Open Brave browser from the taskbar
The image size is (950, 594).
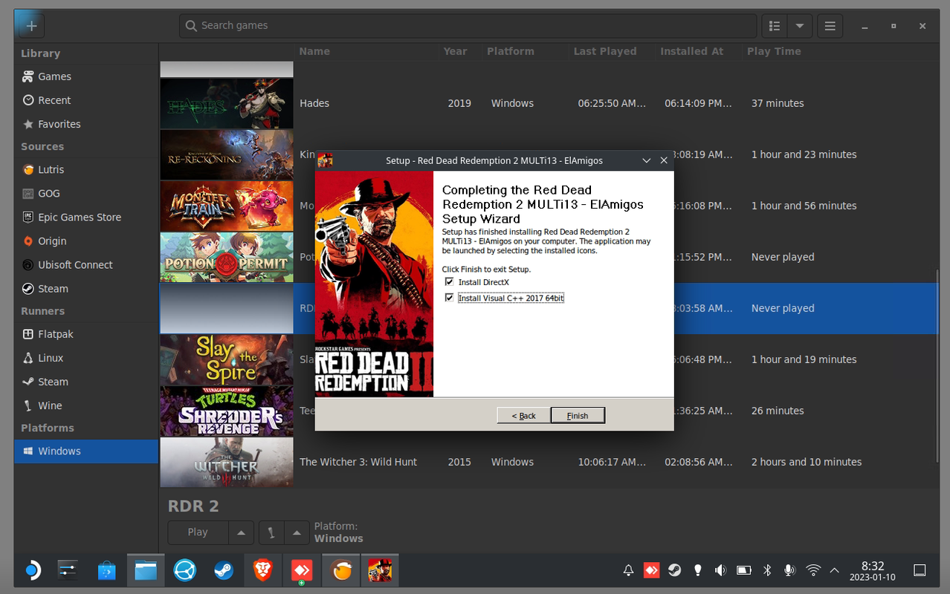point(262,570)
